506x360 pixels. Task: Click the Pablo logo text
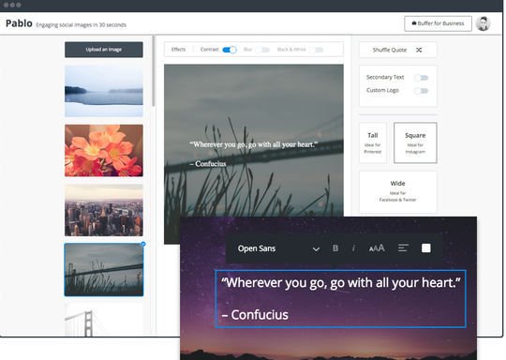pyautogui.click(x=19, y=23)
